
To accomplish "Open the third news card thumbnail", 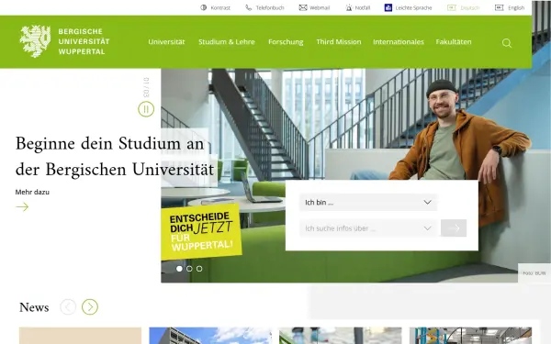I will click(x=340, y=336).
